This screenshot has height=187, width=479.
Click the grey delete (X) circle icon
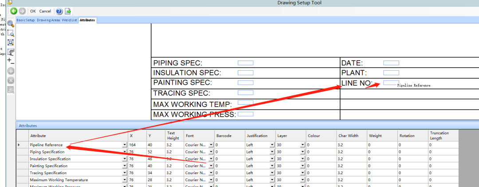click(x=11, y=80)
